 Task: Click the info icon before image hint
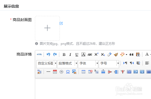37,44
